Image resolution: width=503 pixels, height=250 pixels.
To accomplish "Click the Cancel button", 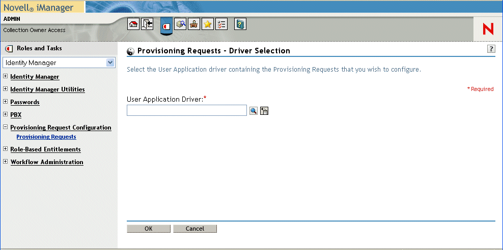I will pyautogui.click(x=195, y=229).
